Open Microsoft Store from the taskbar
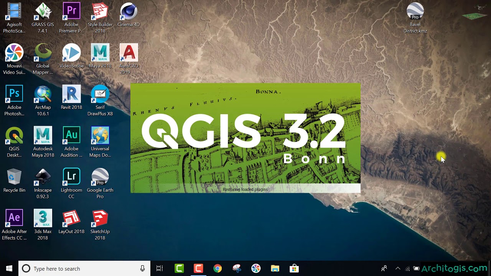Screen dimensions: 491x276 pos(294,268)
